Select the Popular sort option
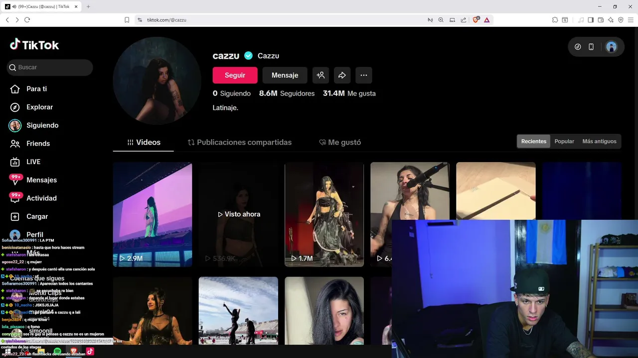638x358 pixels. (x=564, y=141)
